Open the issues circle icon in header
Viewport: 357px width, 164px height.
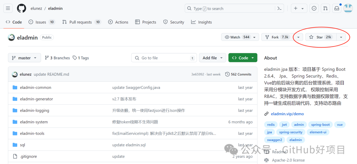(314, 8)
